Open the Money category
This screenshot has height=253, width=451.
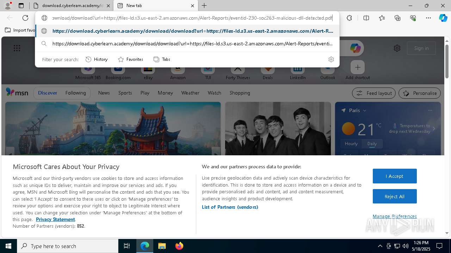[x=165, y=93]
